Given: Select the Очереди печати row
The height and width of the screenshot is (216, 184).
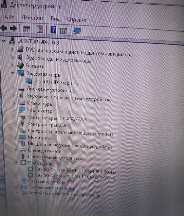Looking at the screenshot, I should (45, 151).
